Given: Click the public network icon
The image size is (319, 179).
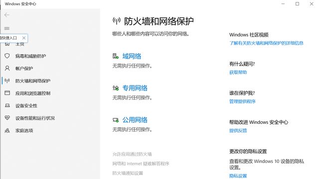Looking at the screenshot, I should (116, 120).
